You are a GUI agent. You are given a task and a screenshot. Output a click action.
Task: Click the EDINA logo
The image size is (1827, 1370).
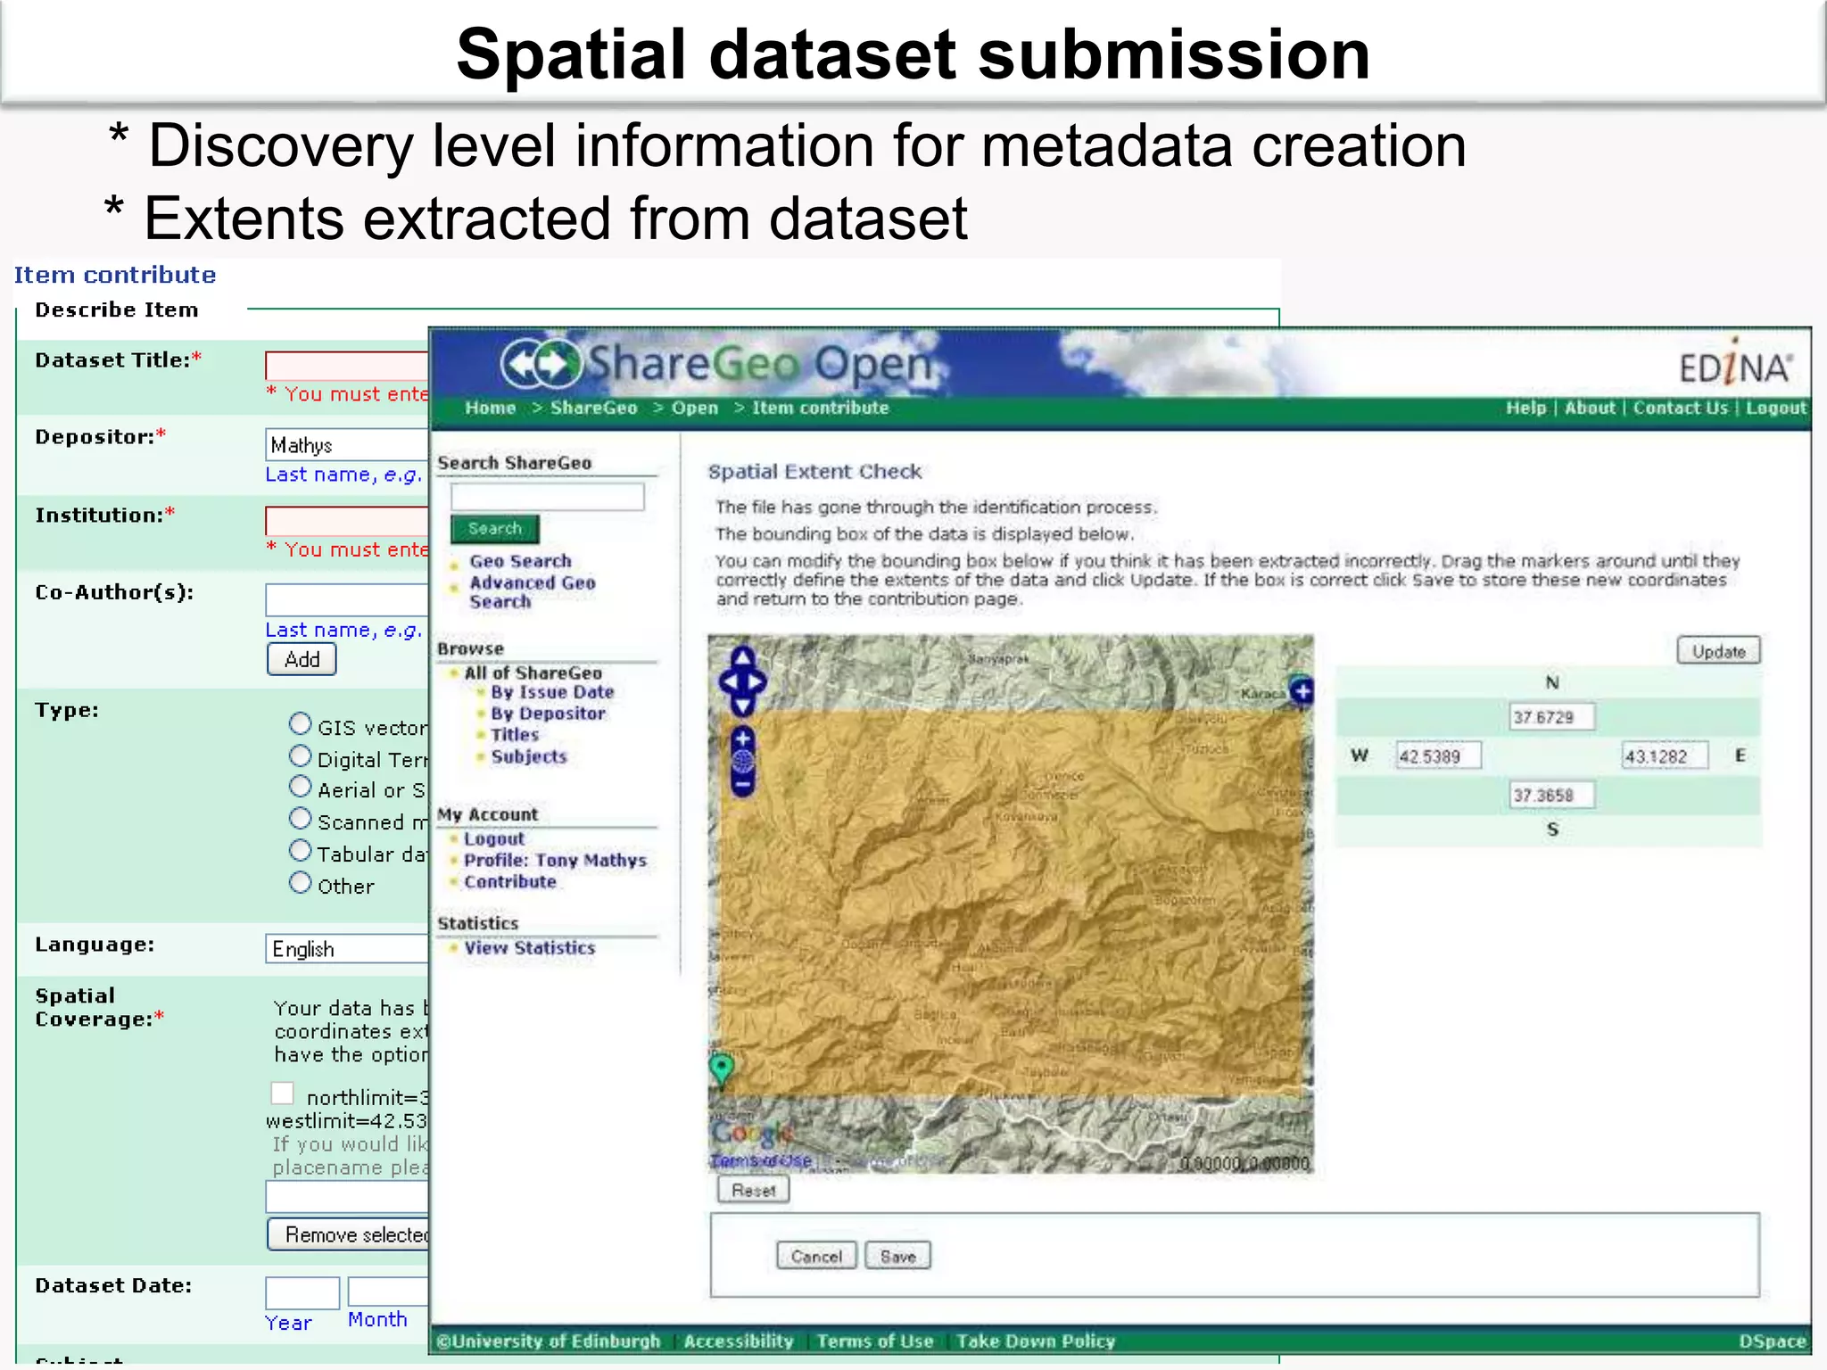click(x=1734, y=363)
